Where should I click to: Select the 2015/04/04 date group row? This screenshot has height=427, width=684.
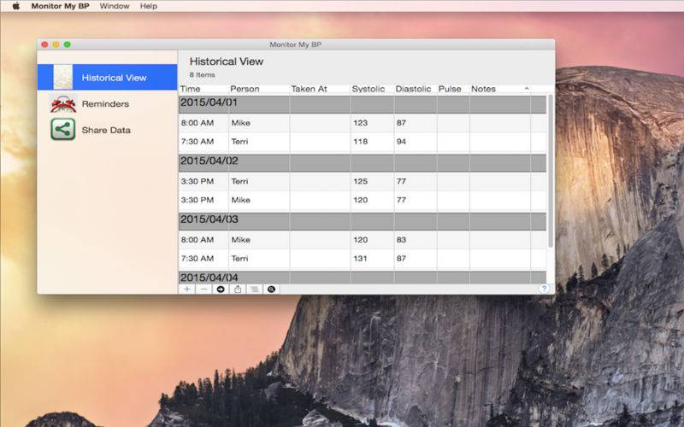(363, 278)
